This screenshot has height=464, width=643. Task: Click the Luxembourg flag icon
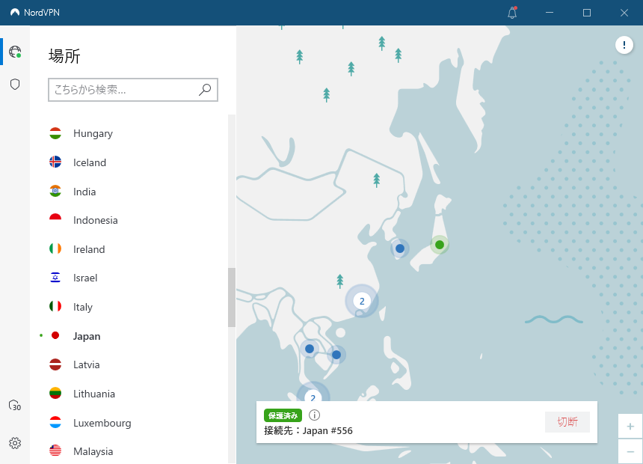55,423
